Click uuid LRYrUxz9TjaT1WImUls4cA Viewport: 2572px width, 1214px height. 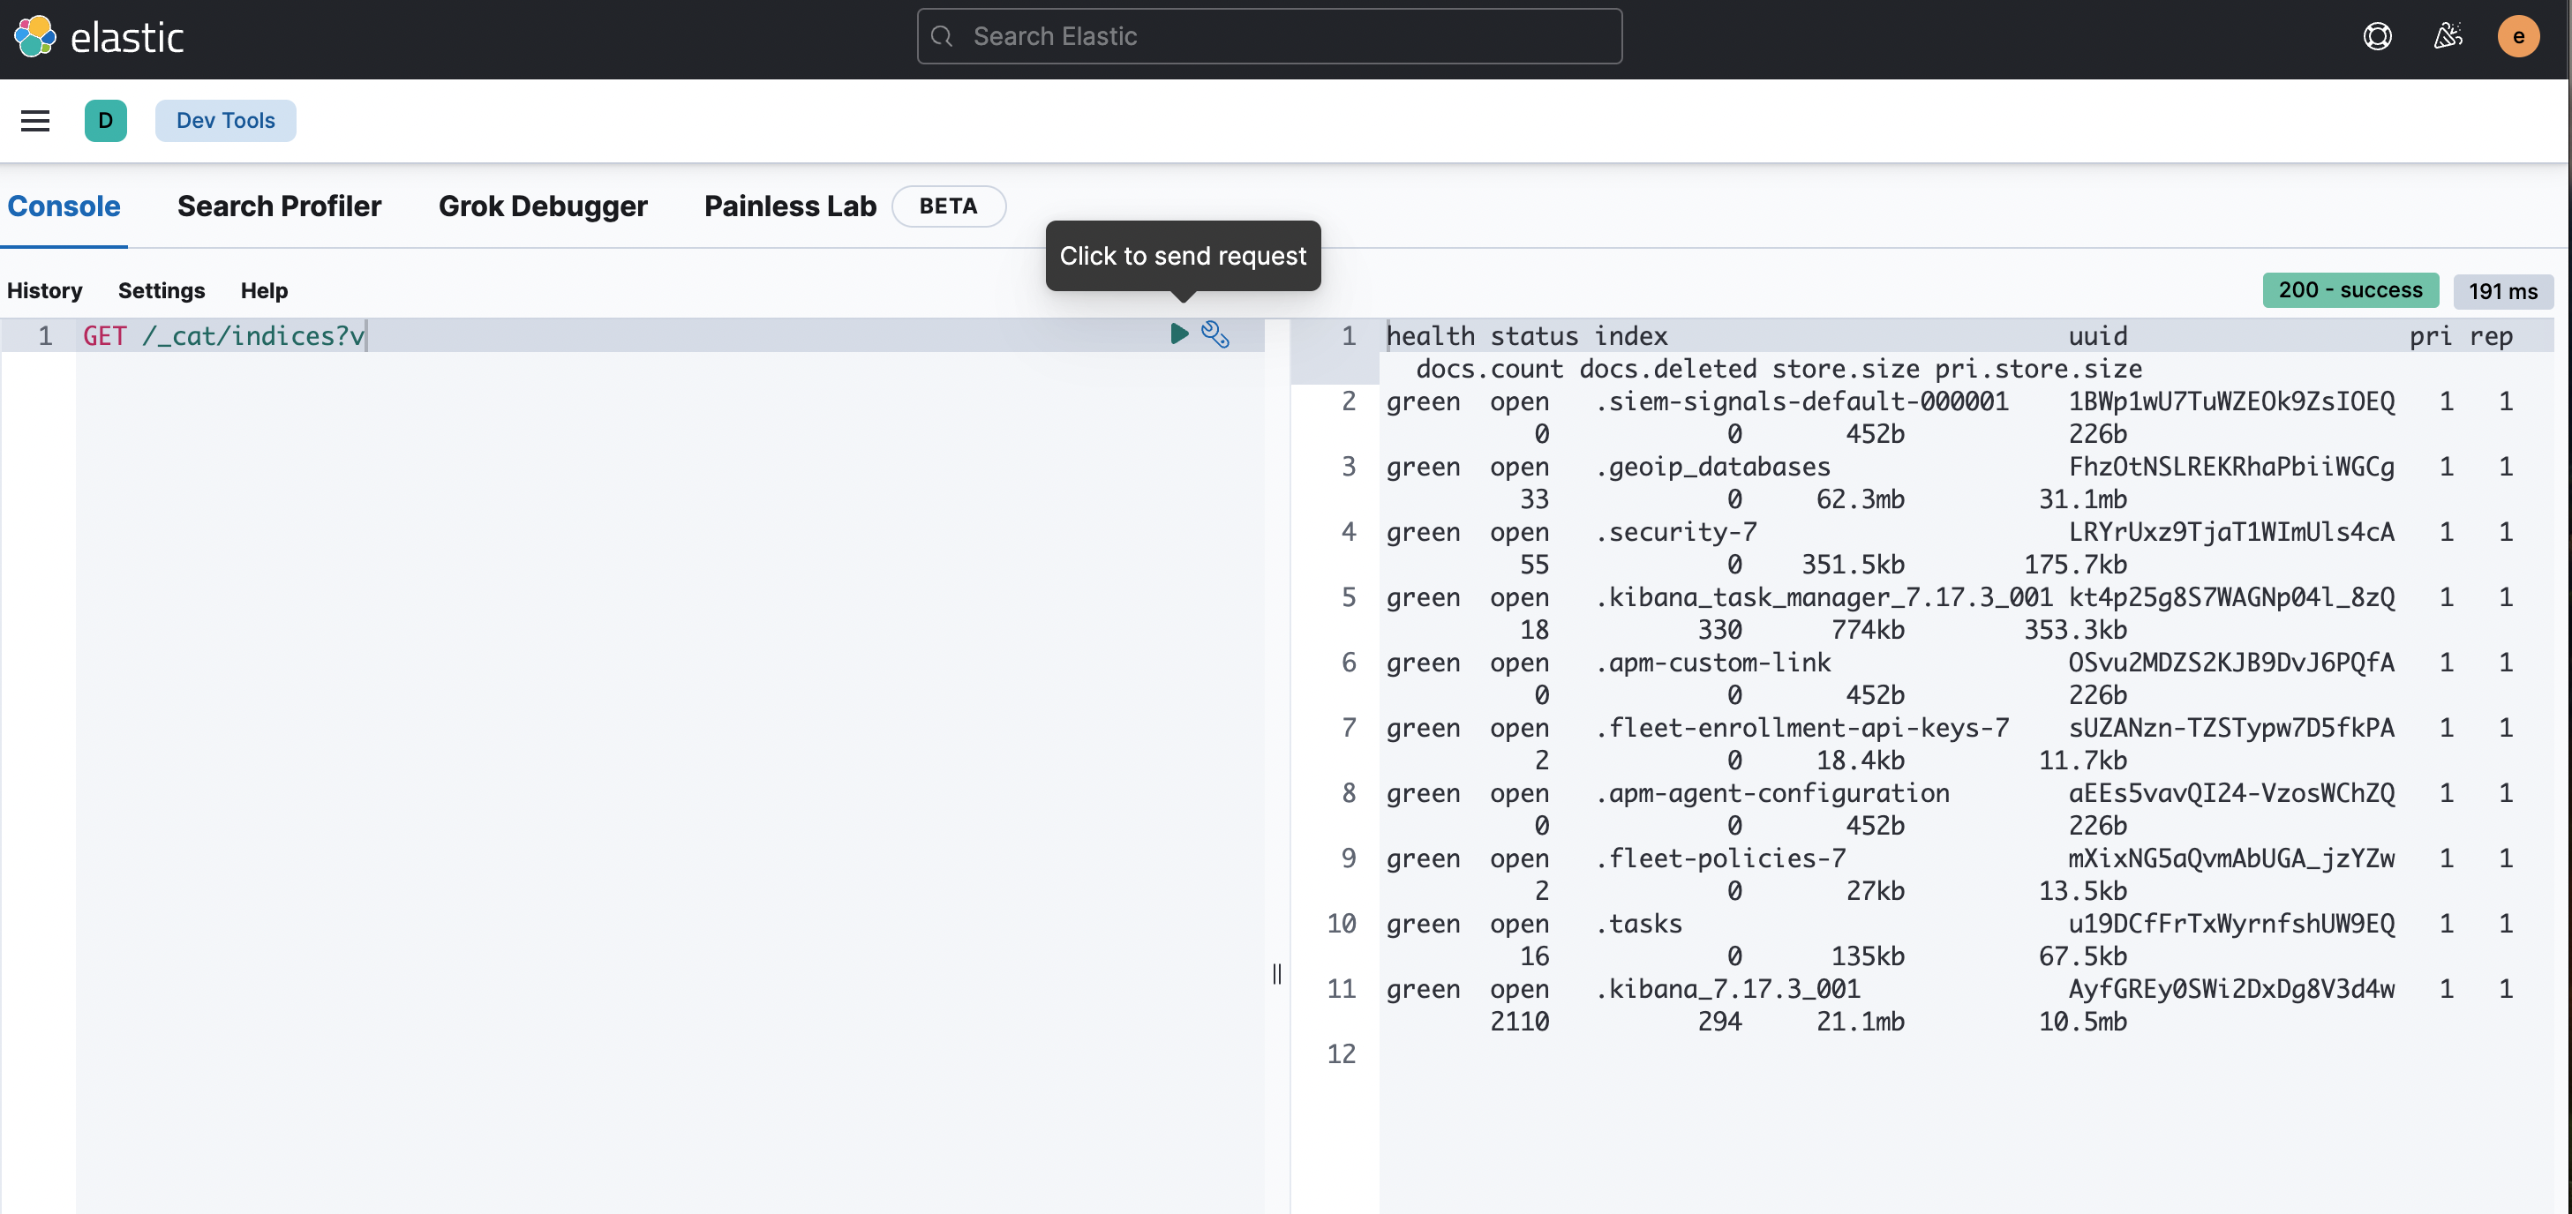(2230, 532)
